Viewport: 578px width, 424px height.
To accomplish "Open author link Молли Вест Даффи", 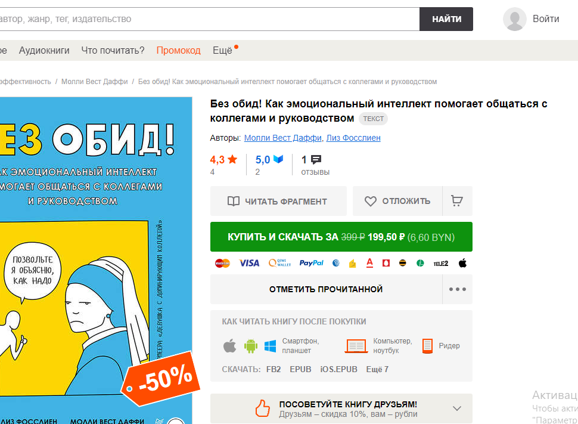I will click(x=282, y=138).
